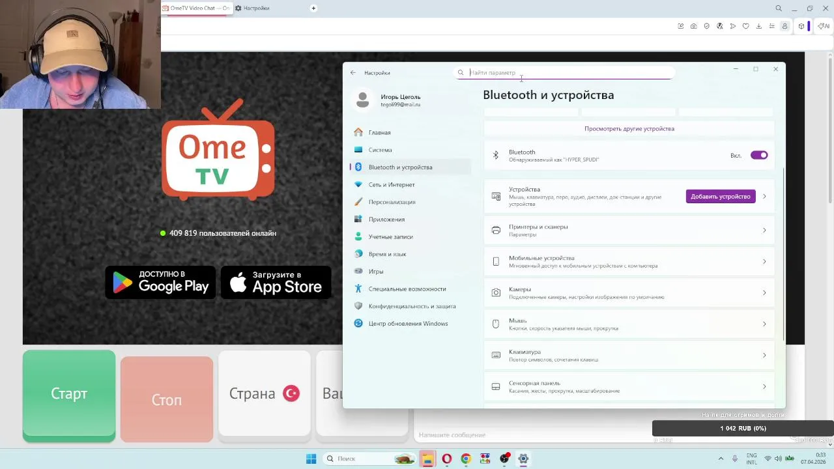The width and height of the screenshot is (834, 469).
Task: Choose Страна country selector in OmeTV
Action: pos(265,393)
